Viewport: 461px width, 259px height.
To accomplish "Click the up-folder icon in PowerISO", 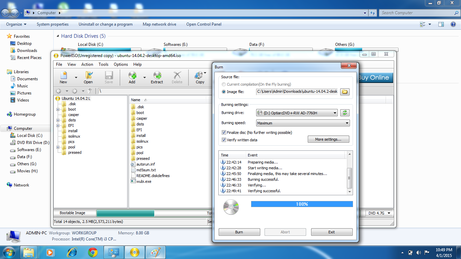I will click(x=90, y=91).
